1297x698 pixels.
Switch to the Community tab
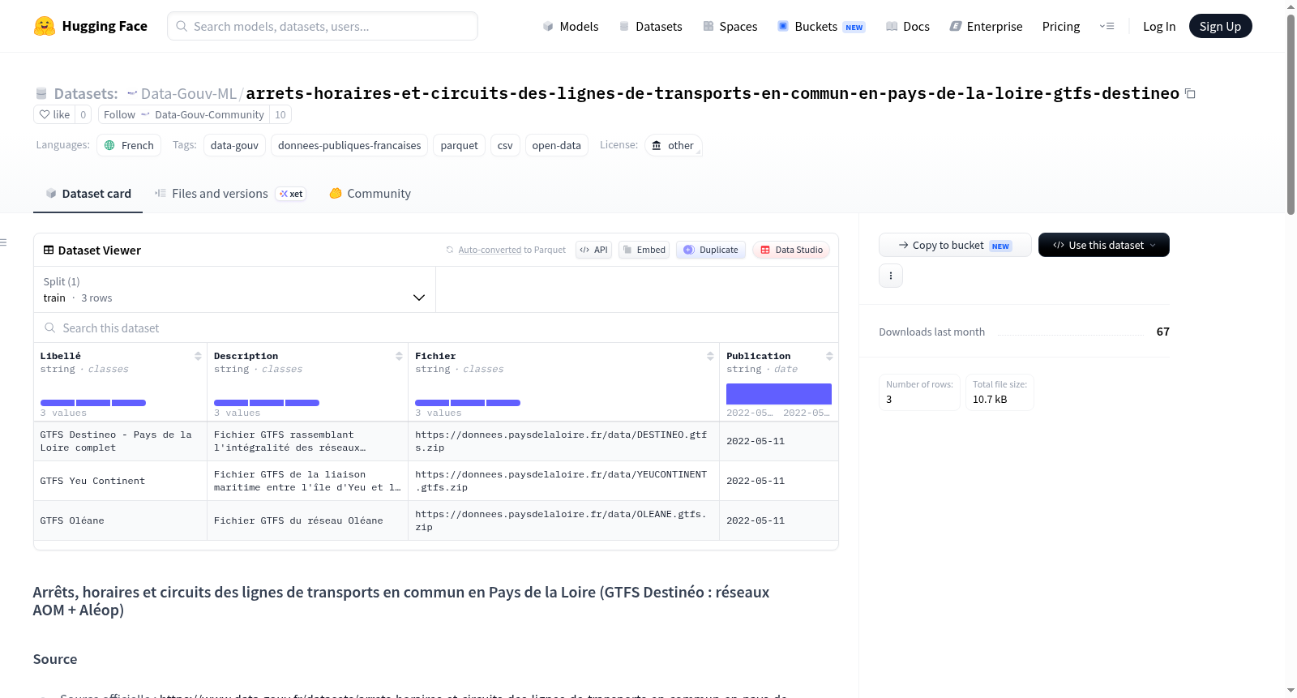pyautogui.click(x=370, y=194)
